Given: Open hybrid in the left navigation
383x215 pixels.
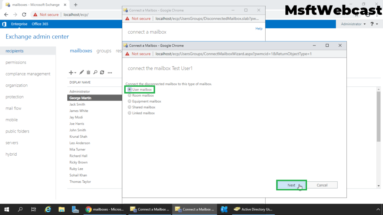Looking at the screenshot, I should click(x=11, y=154).
